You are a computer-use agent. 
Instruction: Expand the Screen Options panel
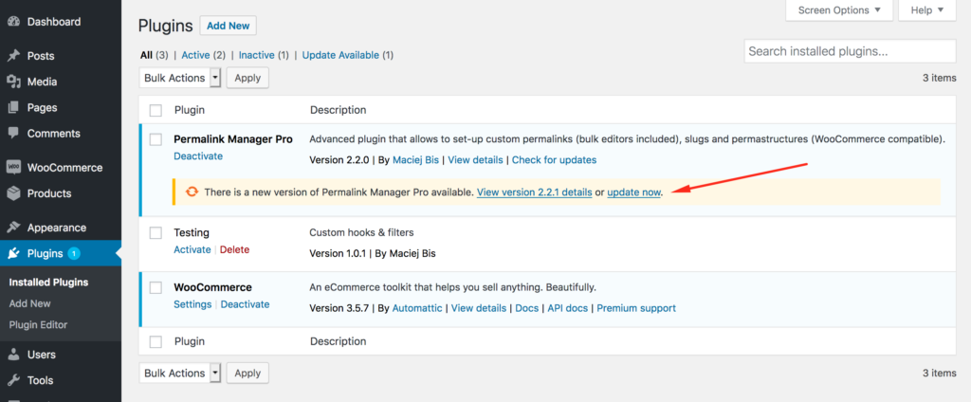coord(839,10)
